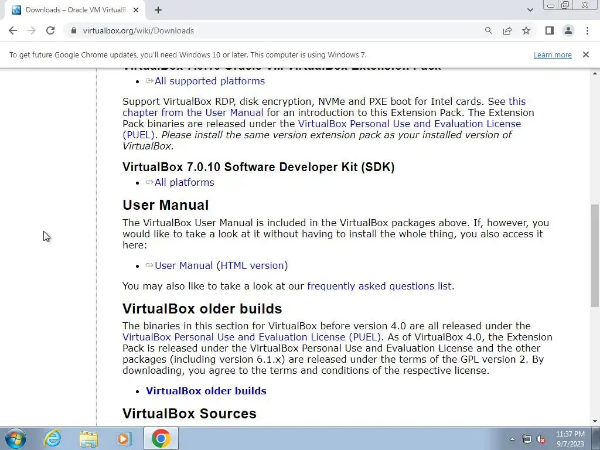This screenshot has height=450, width=600.
Task: Open the Learn more link
Action: 553,54
